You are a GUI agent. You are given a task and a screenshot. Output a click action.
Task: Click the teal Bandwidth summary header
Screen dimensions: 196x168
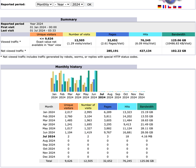(x=178, y=35)
